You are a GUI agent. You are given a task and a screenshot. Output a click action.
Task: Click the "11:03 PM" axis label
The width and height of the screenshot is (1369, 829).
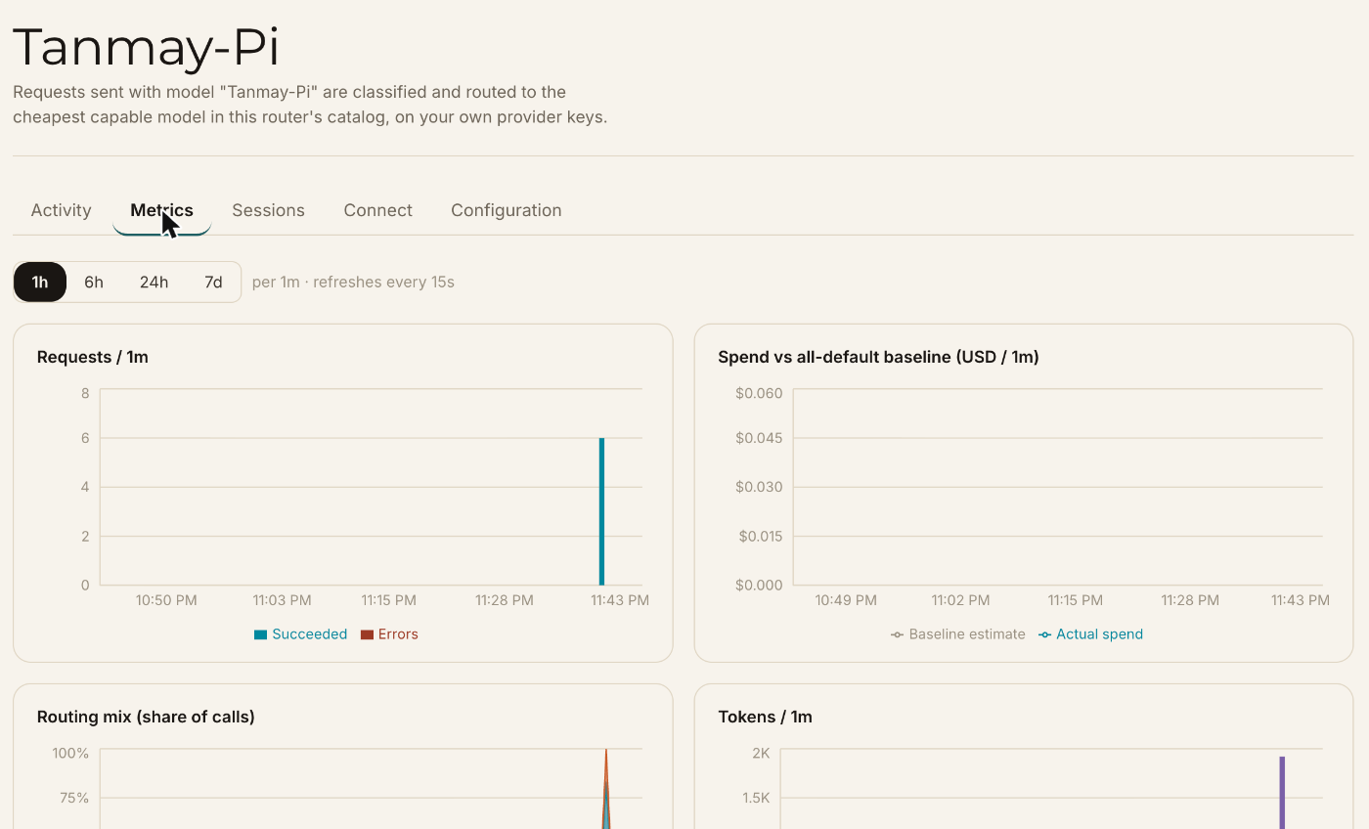point(282,600)
